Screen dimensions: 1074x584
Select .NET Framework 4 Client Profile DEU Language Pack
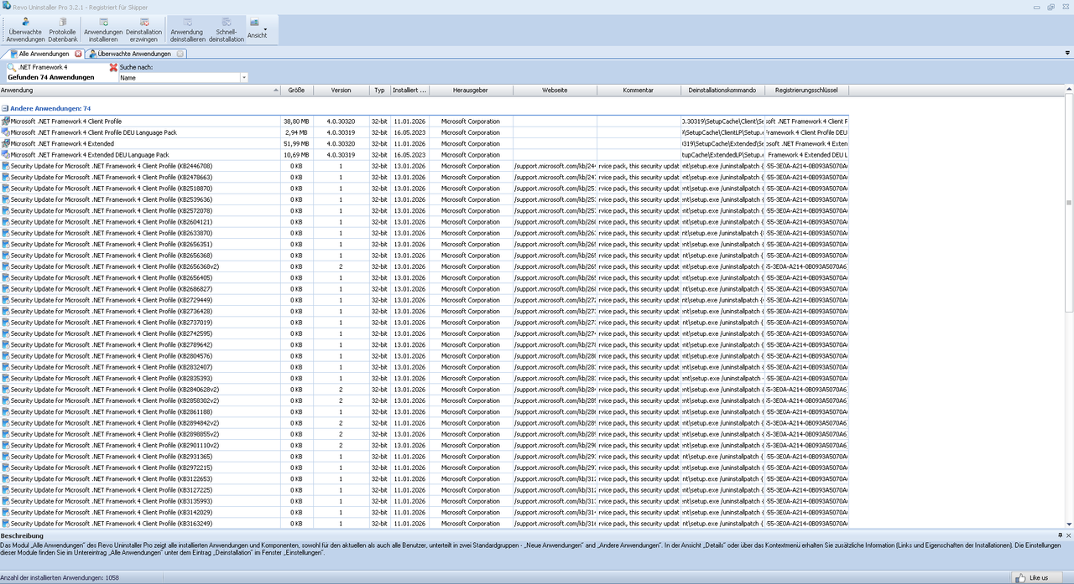[425, 132]
